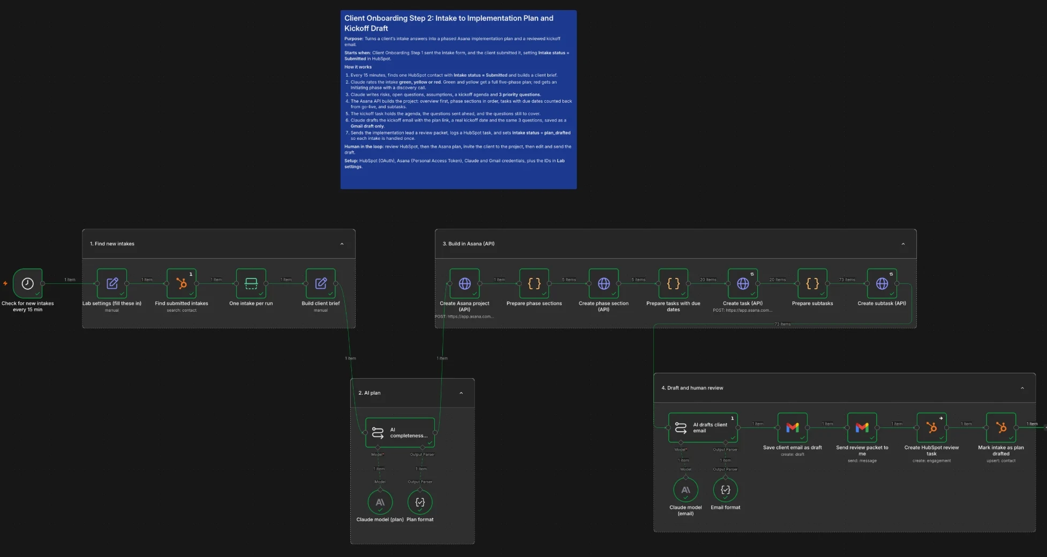Click the '73 items' label after Prepare subtasks
1047x557 pixels.
coord(847,280)
